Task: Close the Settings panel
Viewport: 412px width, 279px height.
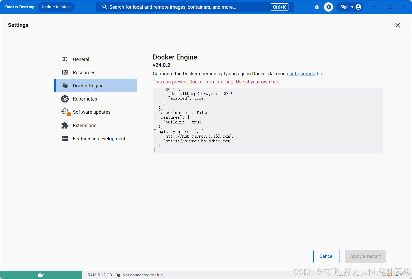Action: (x=398, y=25)
